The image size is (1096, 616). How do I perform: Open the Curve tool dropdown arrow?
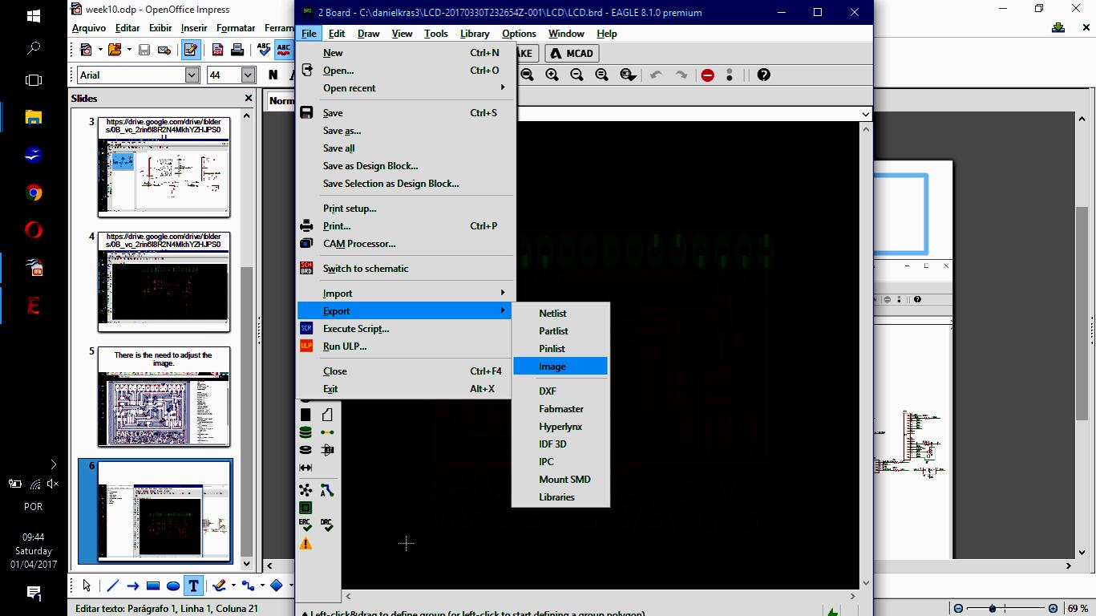coord(235,586)
